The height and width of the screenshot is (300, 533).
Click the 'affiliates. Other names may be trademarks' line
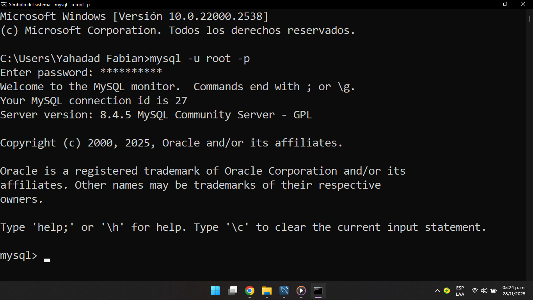[190, 185]
